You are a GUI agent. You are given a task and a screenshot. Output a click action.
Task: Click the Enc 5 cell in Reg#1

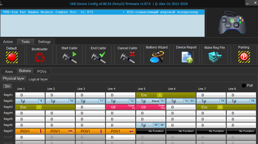click(x=166, y=95)
